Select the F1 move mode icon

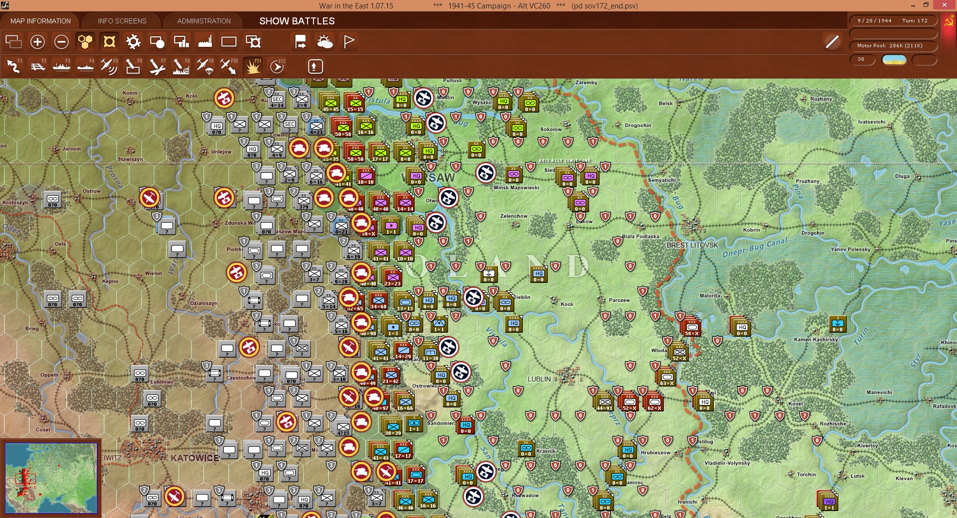point(13,66)
